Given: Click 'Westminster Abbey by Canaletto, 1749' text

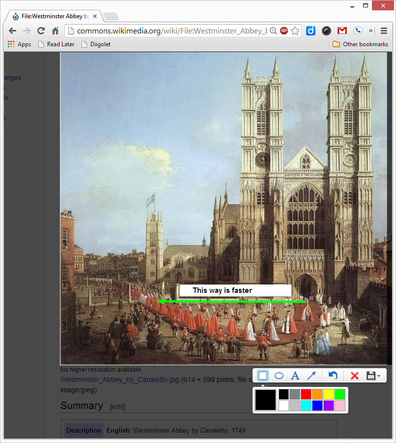Looking at the screenshot, I should (189, 430).
